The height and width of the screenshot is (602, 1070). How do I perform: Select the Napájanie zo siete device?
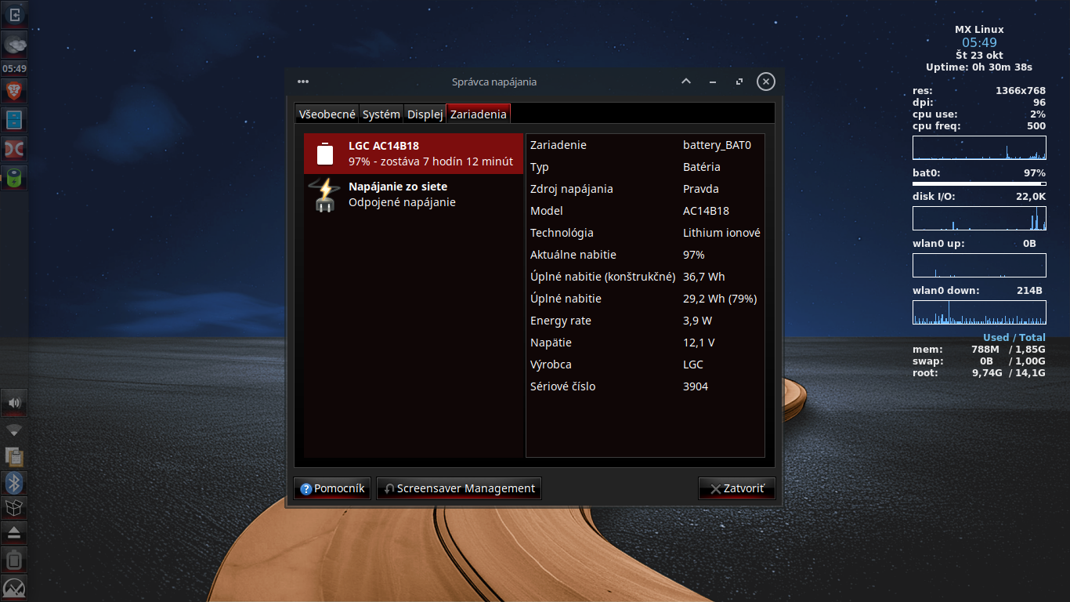pos(414,194)
